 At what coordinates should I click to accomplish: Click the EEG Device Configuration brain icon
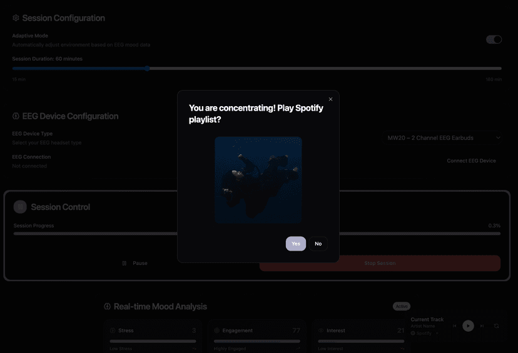point(16,116)
